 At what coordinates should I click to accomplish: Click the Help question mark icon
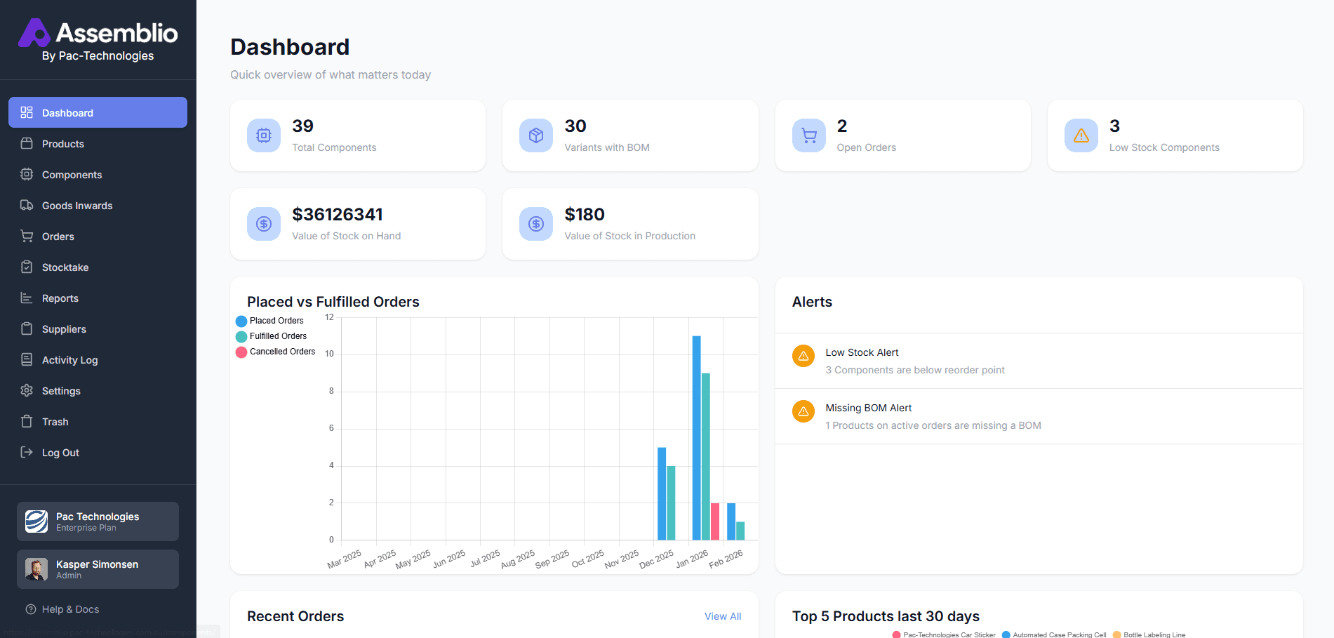point(31,609)
